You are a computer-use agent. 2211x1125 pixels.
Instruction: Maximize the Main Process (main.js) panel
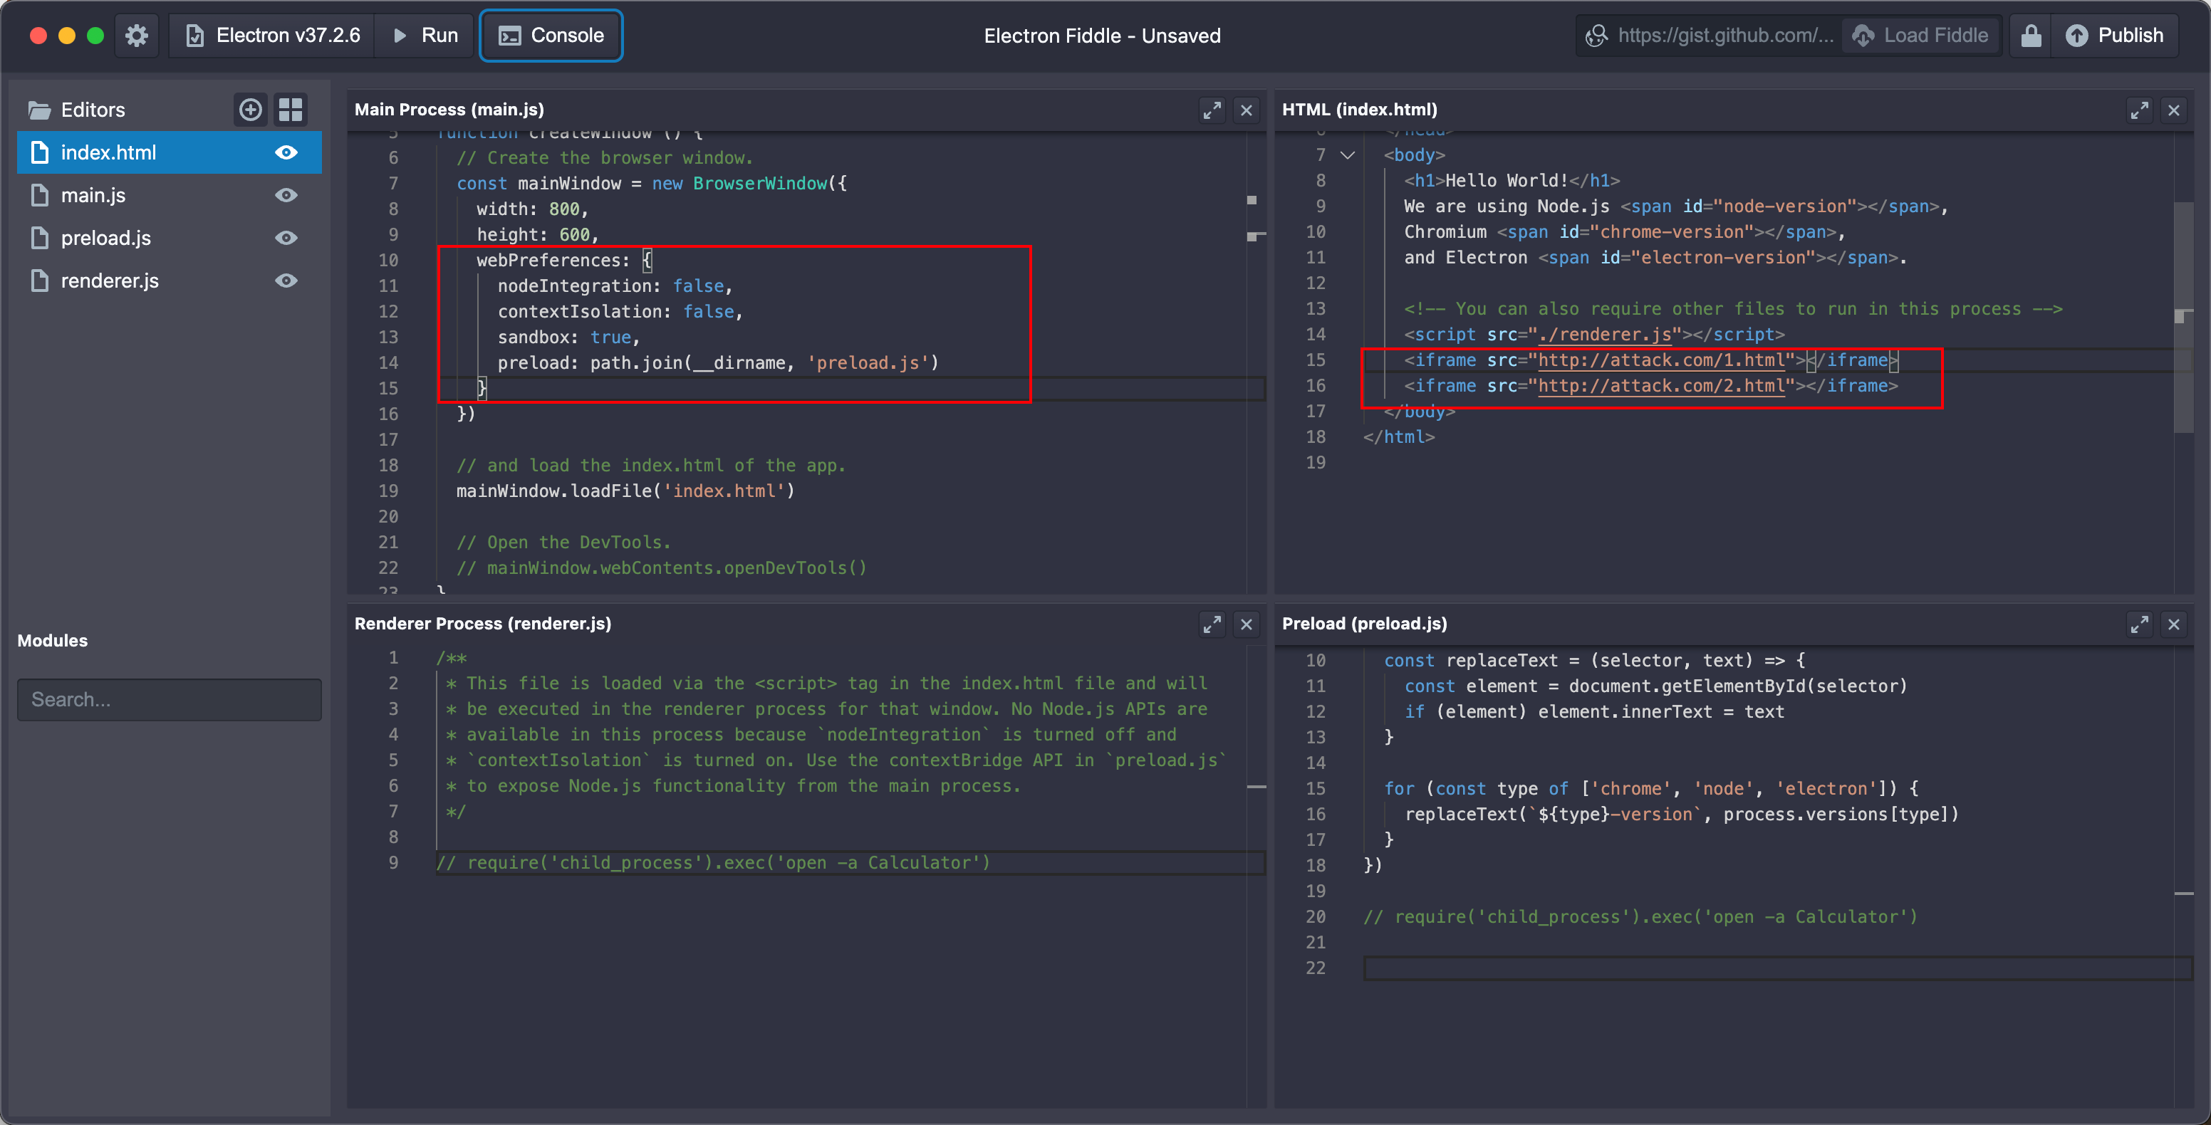(1211, 110)
